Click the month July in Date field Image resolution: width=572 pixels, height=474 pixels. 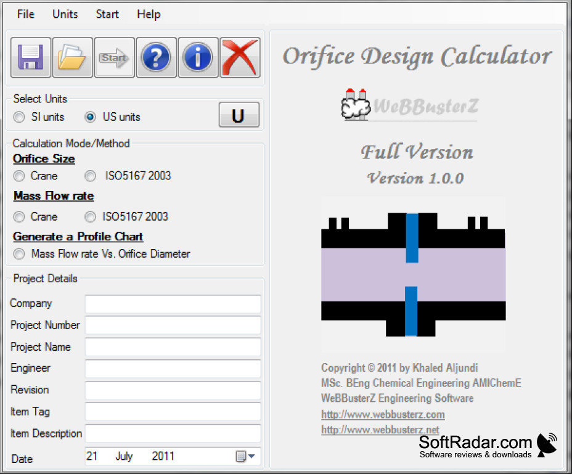[124, 456]
